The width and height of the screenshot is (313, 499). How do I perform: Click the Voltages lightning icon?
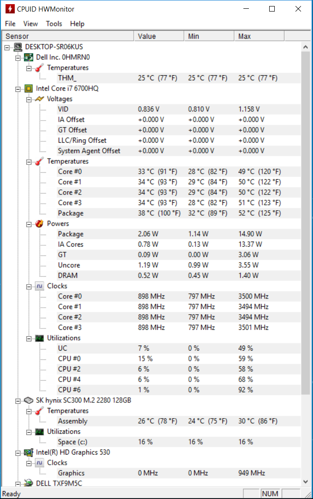(x=39, y=99)
